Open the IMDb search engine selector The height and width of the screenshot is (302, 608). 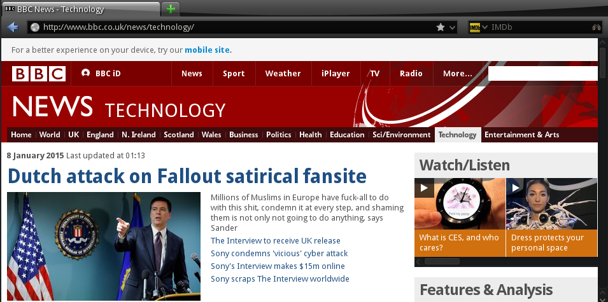click(x=479, y=27)
